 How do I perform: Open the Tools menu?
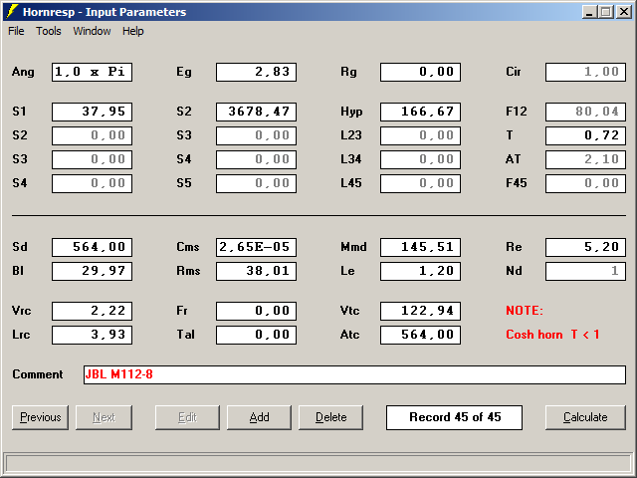[x=49, y=31]
